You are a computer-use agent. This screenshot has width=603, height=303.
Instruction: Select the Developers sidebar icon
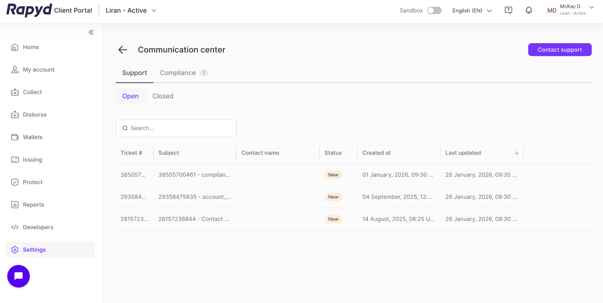(15, 227)
